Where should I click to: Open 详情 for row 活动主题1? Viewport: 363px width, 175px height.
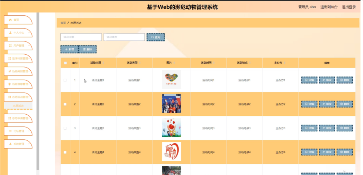coord(309,80)
